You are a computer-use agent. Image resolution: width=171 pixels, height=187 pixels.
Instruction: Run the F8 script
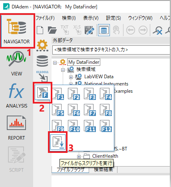click(x=106, y=110)
